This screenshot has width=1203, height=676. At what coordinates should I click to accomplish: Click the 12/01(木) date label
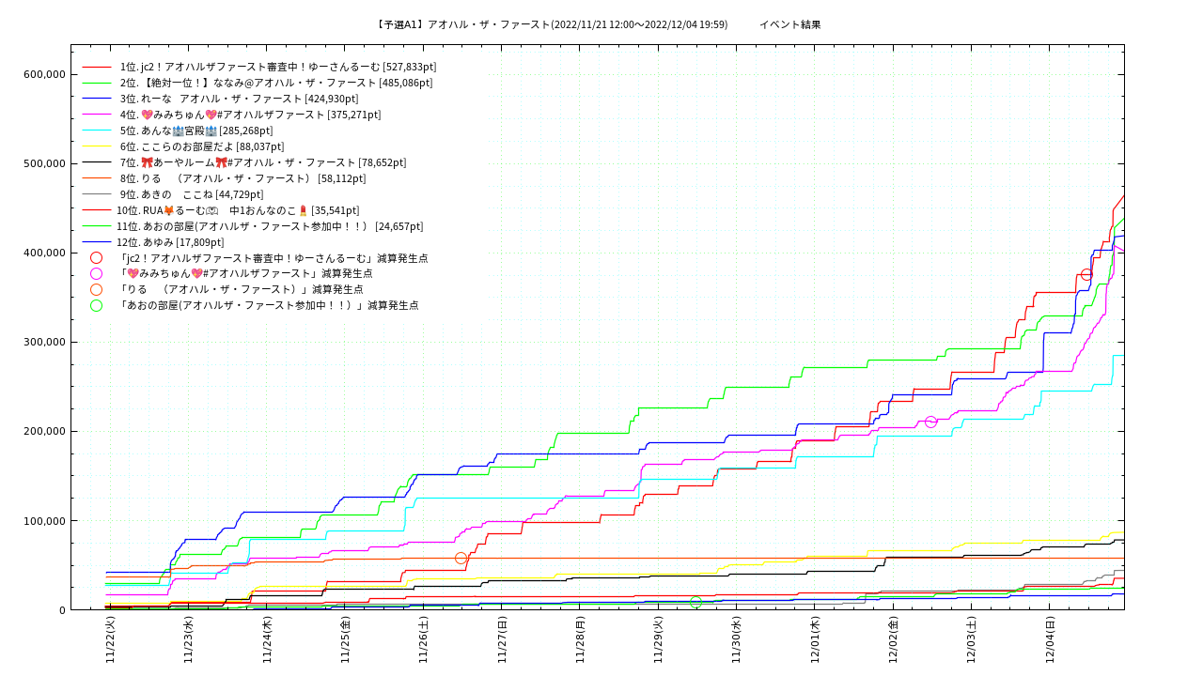point(815,640)
